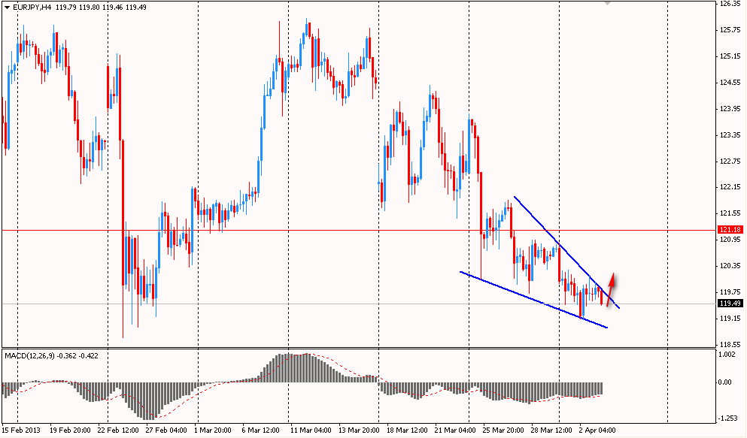Click the 22 Feb 12:00 time label

119,430
